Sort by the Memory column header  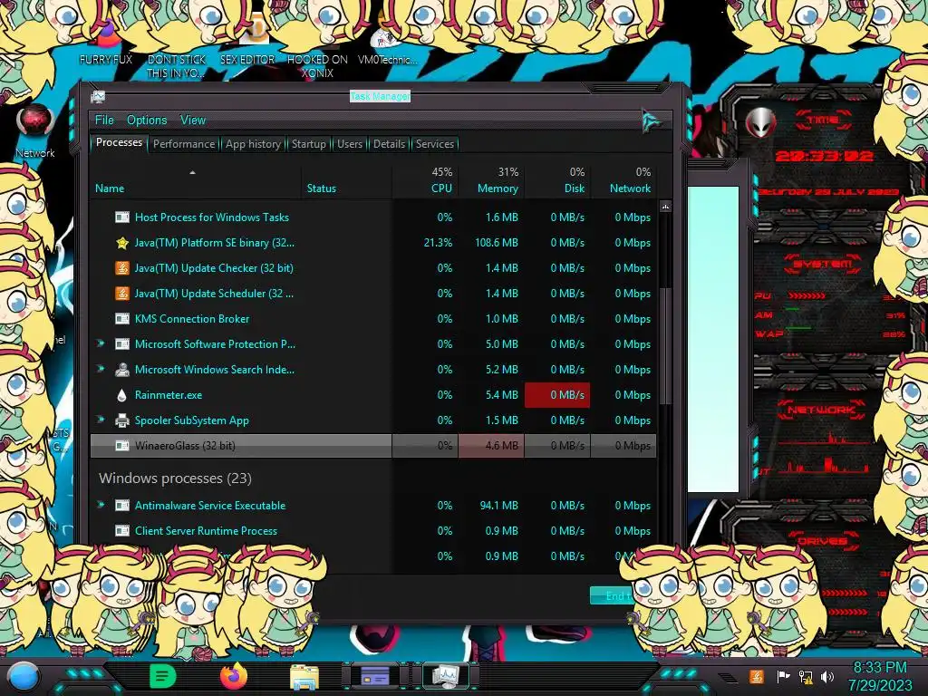coord(491,180)
